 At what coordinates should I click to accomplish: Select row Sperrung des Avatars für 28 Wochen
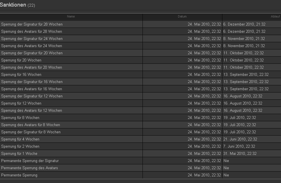click(32, 32)
